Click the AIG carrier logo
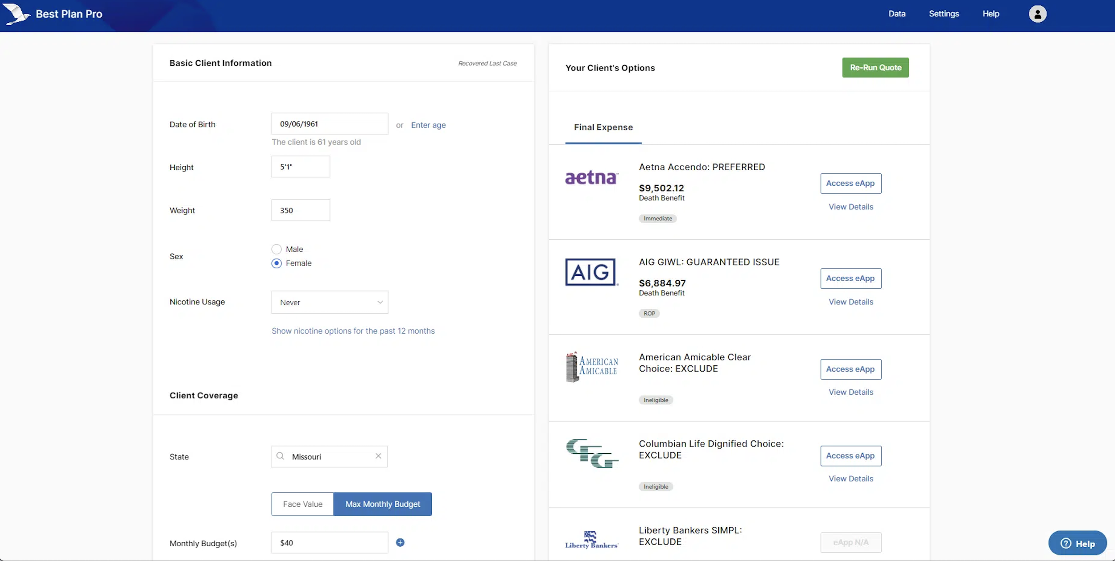1115x561 pixels. coord(591,272)
